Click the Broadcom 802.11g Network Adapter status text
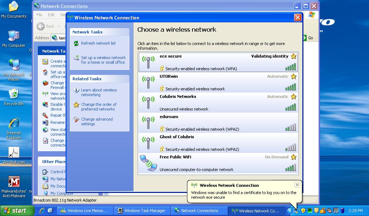The width and height of the screenshot is (369, 216). point(65,200)
